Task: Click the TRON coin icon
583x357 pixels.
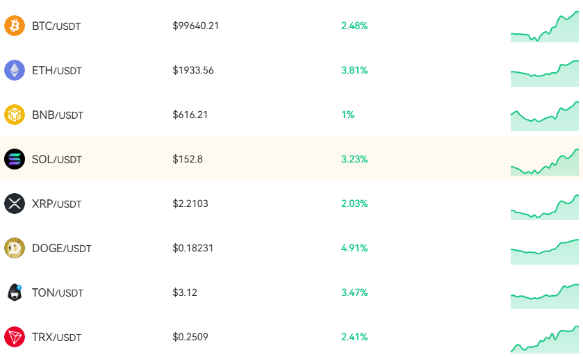Action: [x=15, y=337]
